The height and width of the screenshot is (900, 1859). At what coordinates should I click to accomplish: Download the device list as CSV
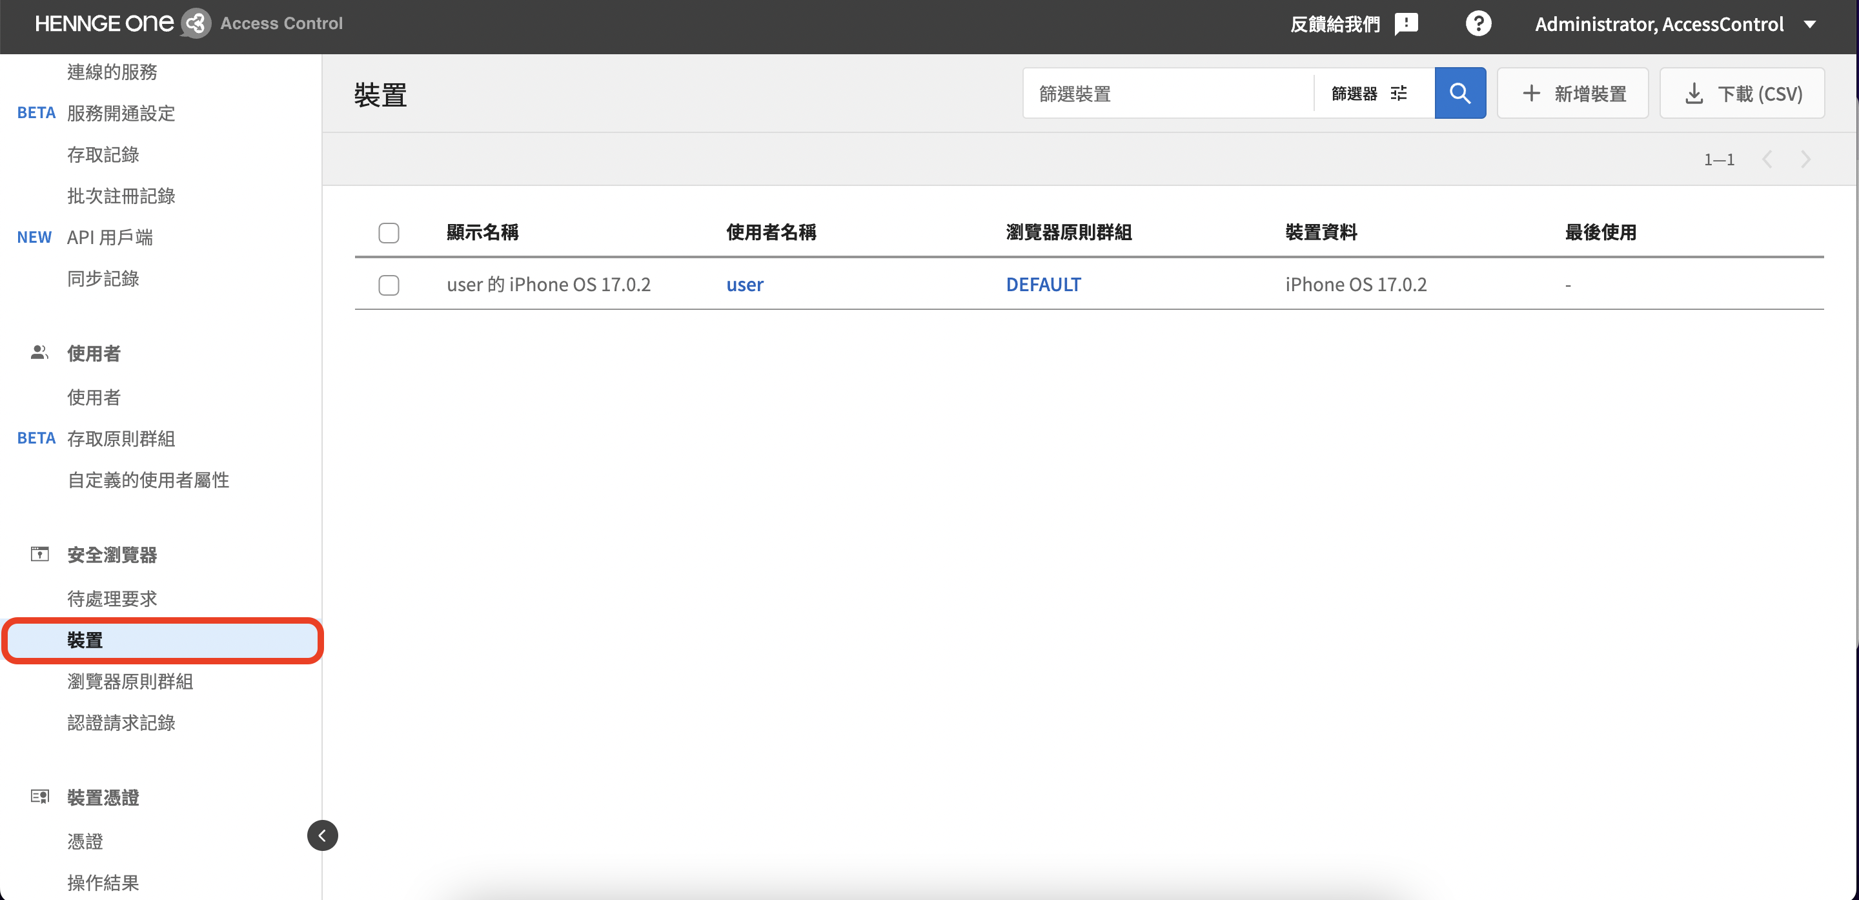click(1742, 93)
